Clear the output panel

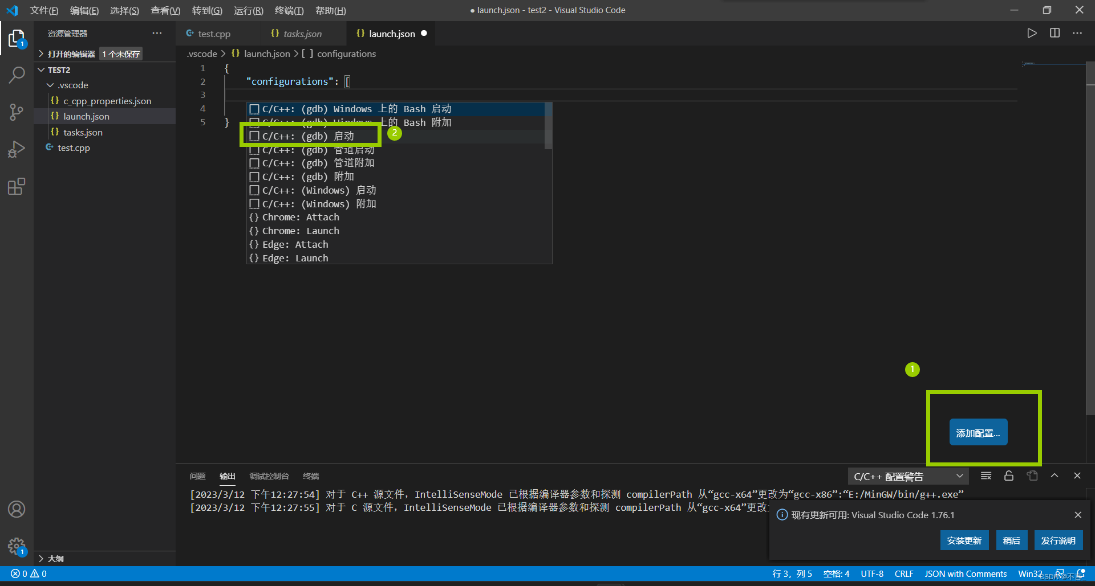coord(985,476)
